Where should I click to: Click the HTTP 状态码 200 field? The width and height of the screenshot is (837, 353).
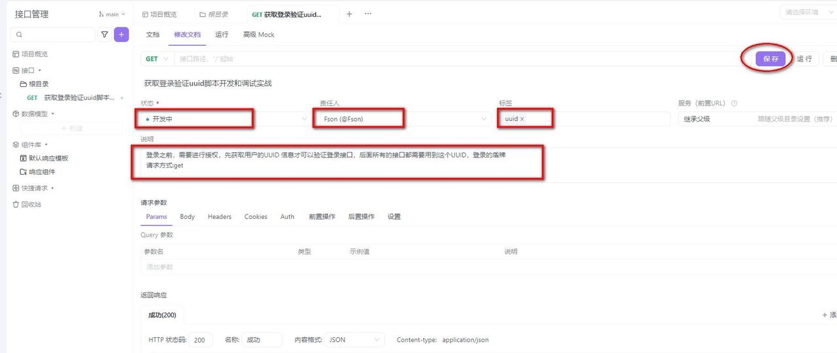pyautogui.click(x=201, y=340)
